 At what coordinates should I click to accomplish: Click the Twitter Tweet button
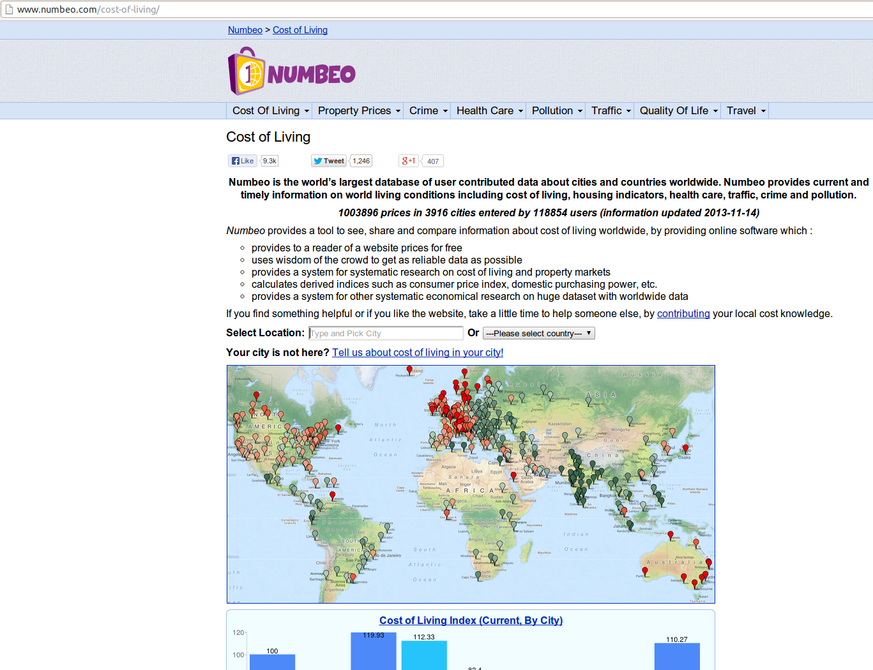pos(329,161)
